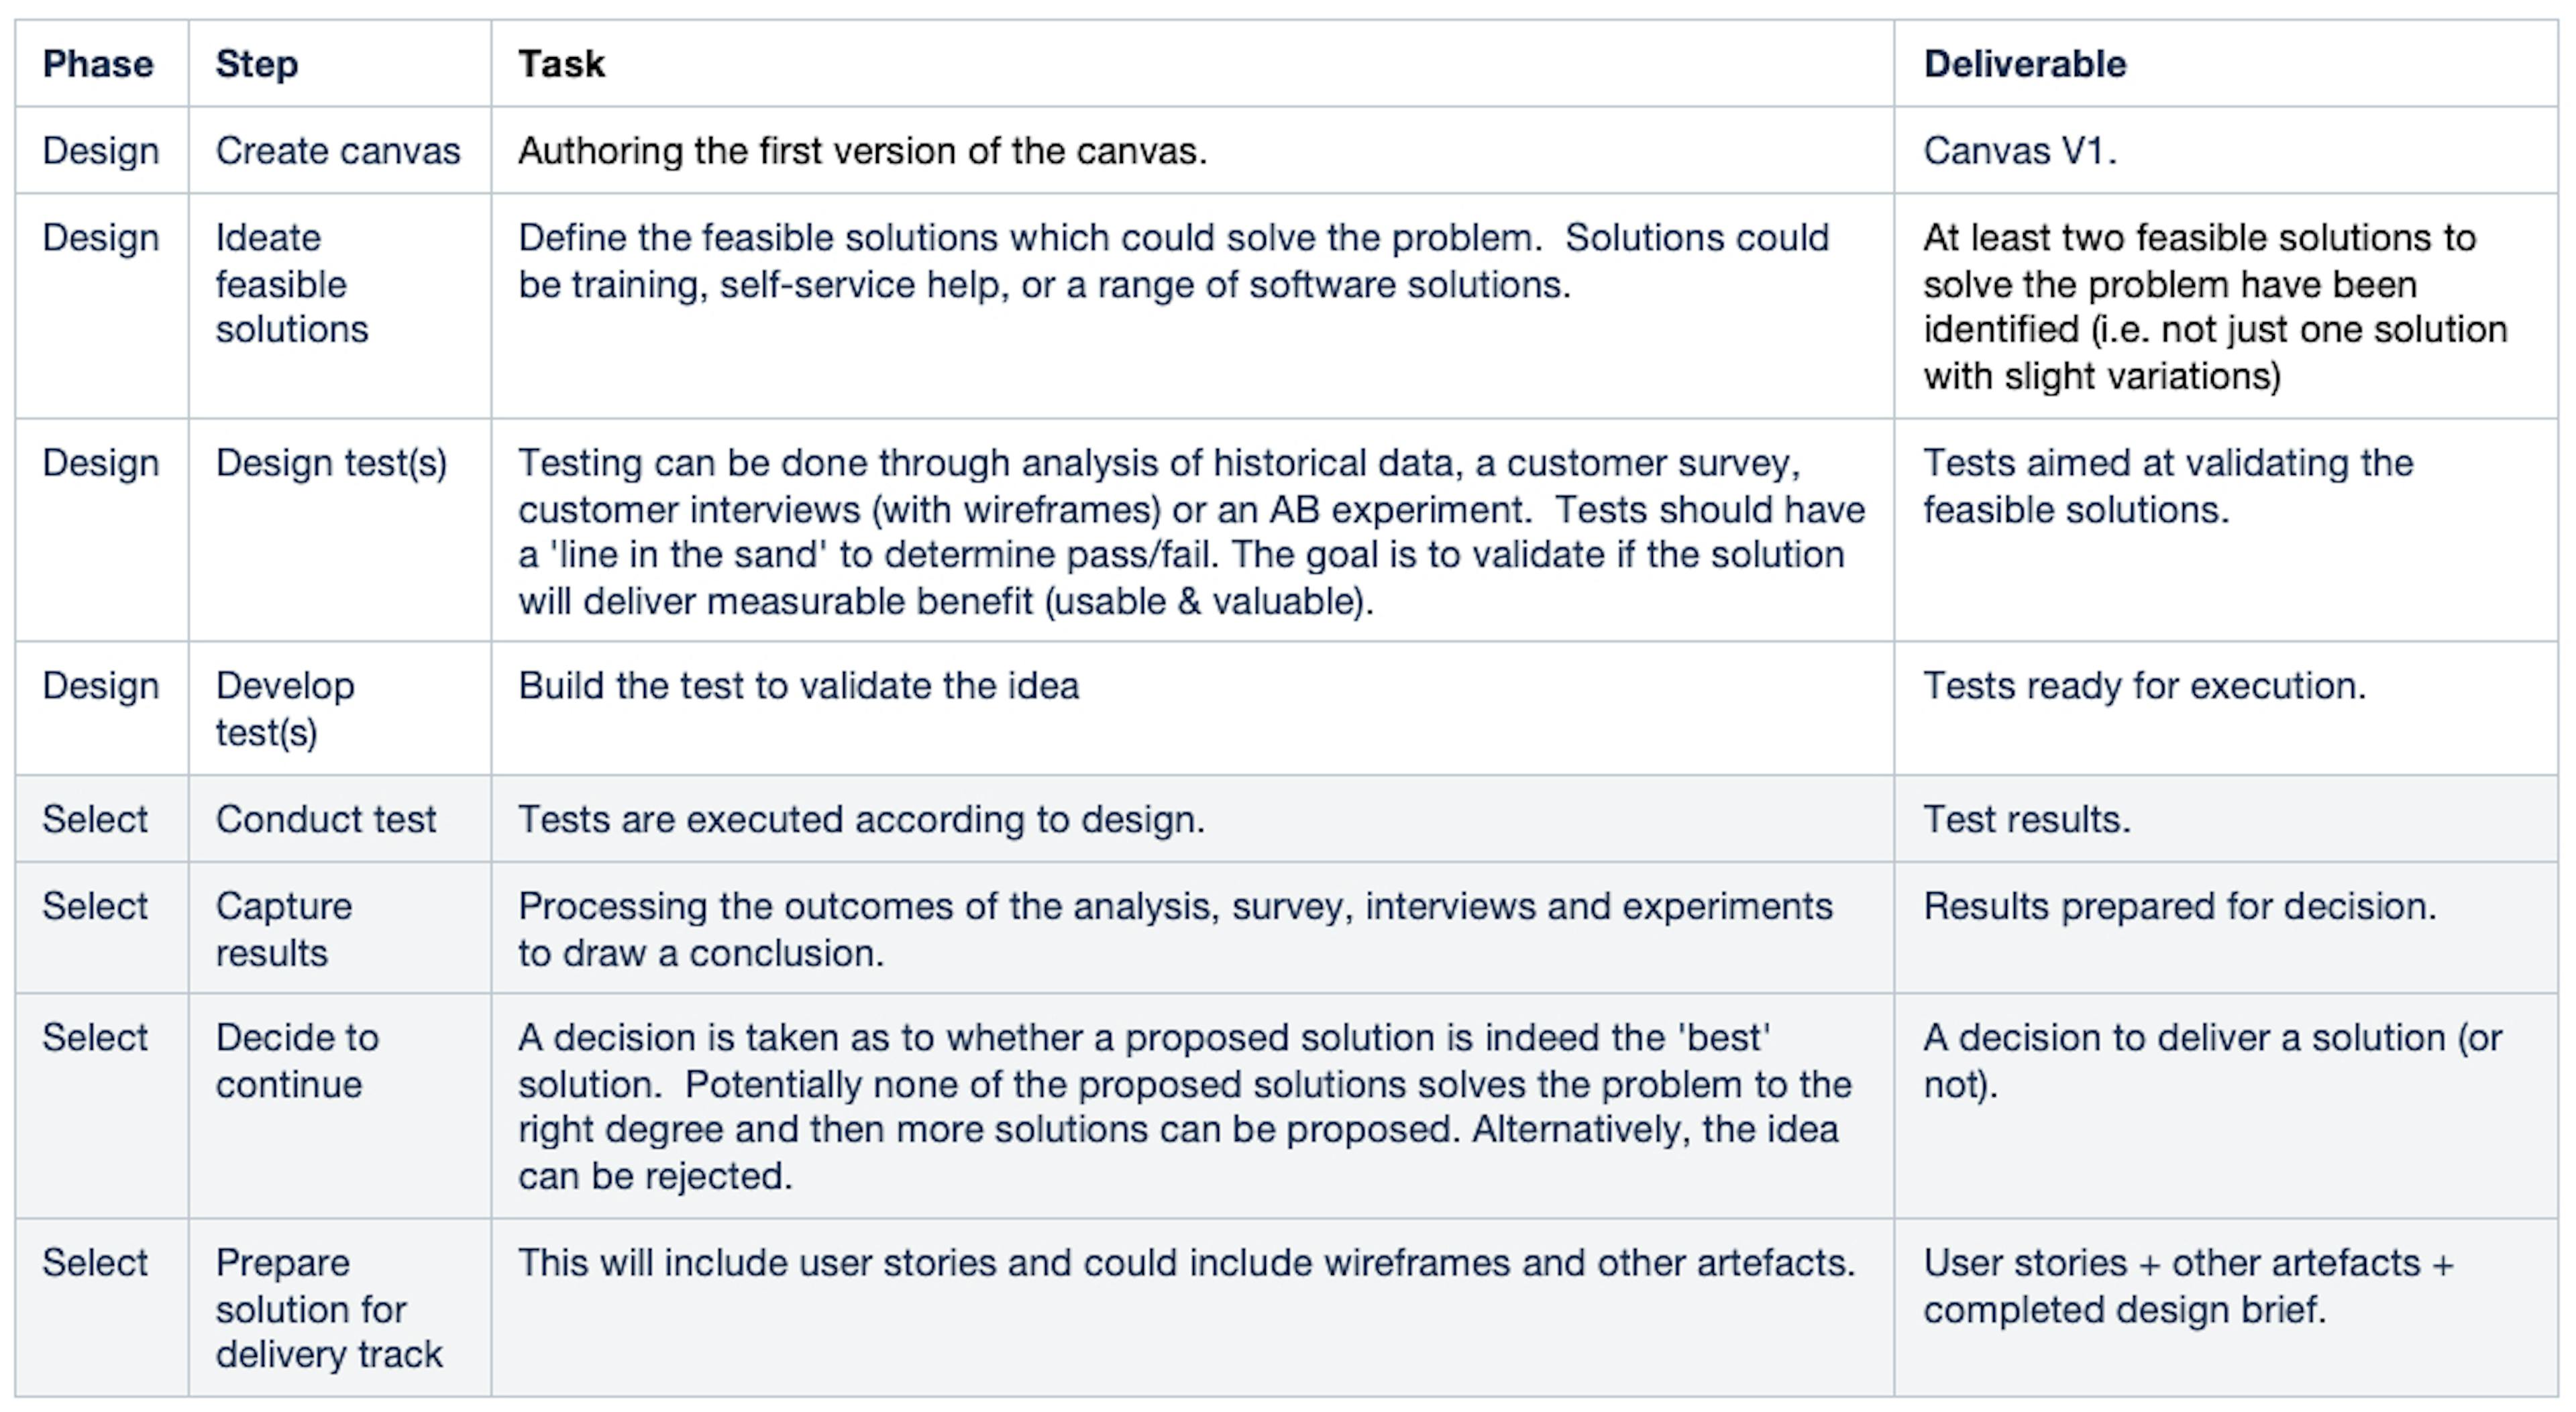Select the Create canvas step cell
2576x1412 pixels.
tap(339, 150)
